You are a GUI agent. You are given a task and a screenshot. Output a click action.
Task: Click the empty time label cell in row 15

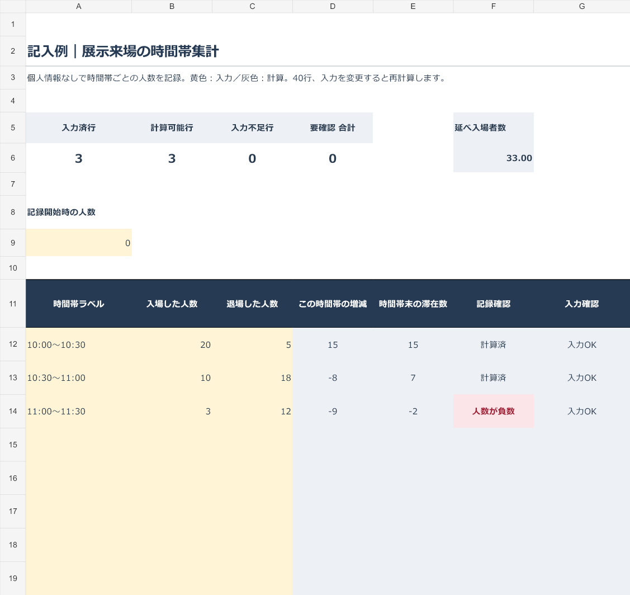[79, 445]
